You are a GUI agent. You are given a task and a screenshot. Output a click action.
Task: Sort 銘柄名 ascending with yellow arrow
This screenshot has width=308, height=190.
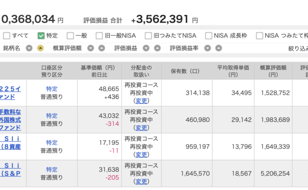pos(40,48)
